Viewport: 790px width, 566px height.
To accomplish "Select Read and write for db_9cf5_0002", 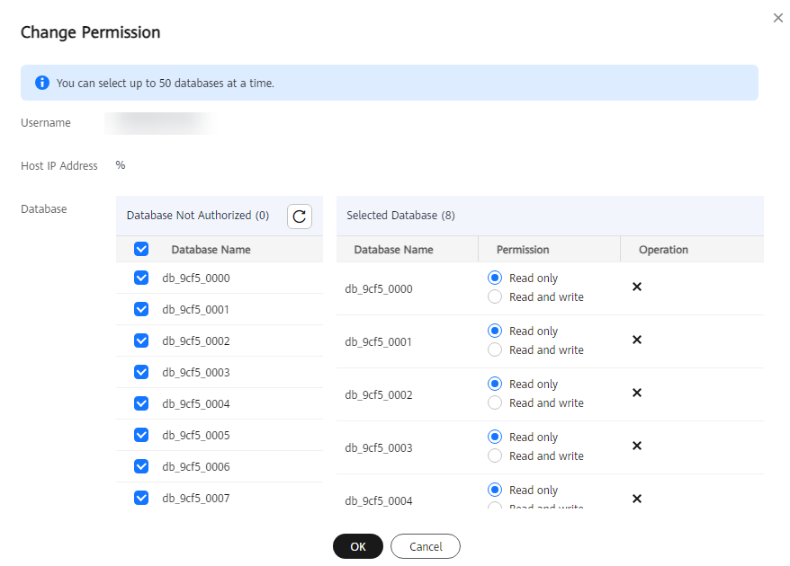I will 495,402.
